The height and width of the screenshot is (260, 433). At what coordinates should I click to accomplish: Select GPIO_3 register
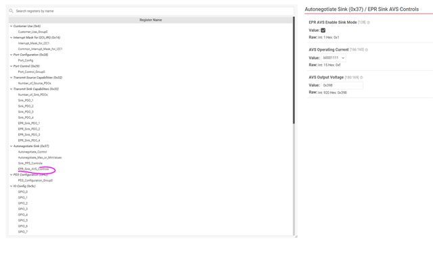tap(23, 209)
